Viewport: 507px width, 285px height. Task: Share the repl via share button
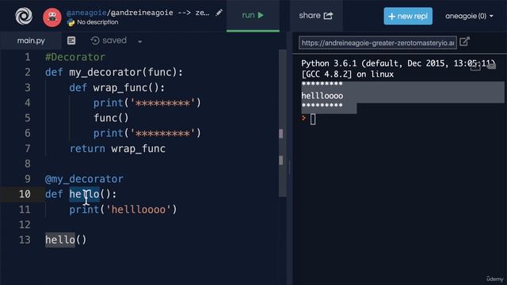tap(315, 16)
